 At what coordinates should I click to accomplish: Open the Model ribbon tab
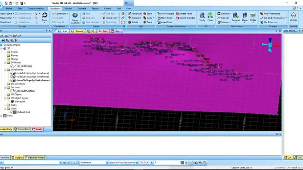pyautogui.click(x=68, y=8)
